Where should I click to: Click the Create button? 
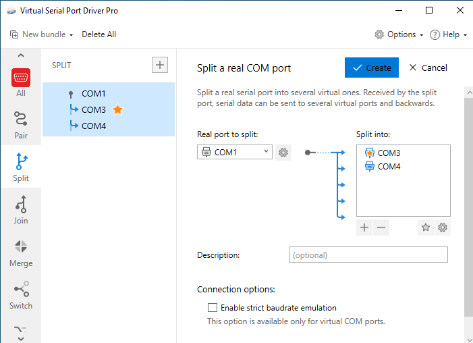click(372, 68)
